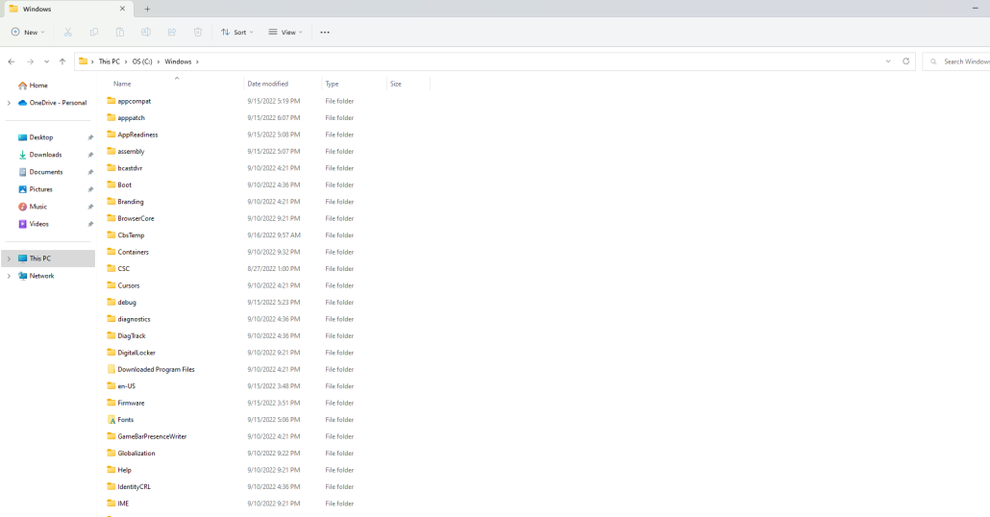Open a new tab with plus button
Screen dimensions: 990x517
(147, 9)
